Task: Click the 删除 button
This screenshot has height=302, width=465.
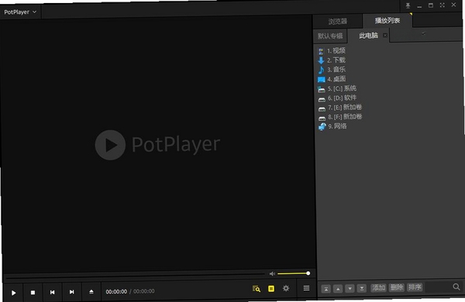Action: click(x=397, y=287)
